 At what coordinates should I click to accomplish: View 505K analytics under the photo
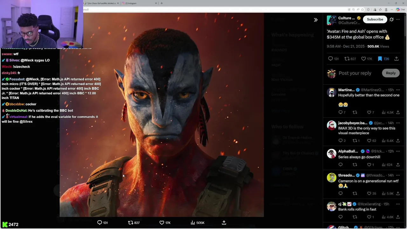coord(197,223)
